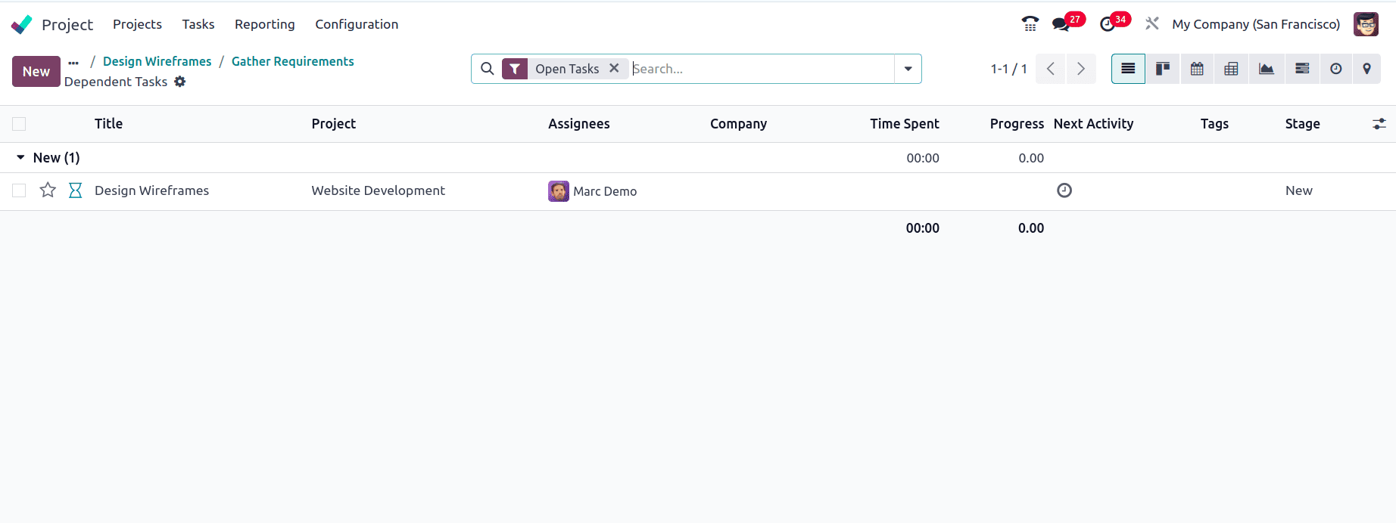Click into the Search field
The height and width of the screenshot is (523, 1396).
pyautogui.click(x=760, y=69)
